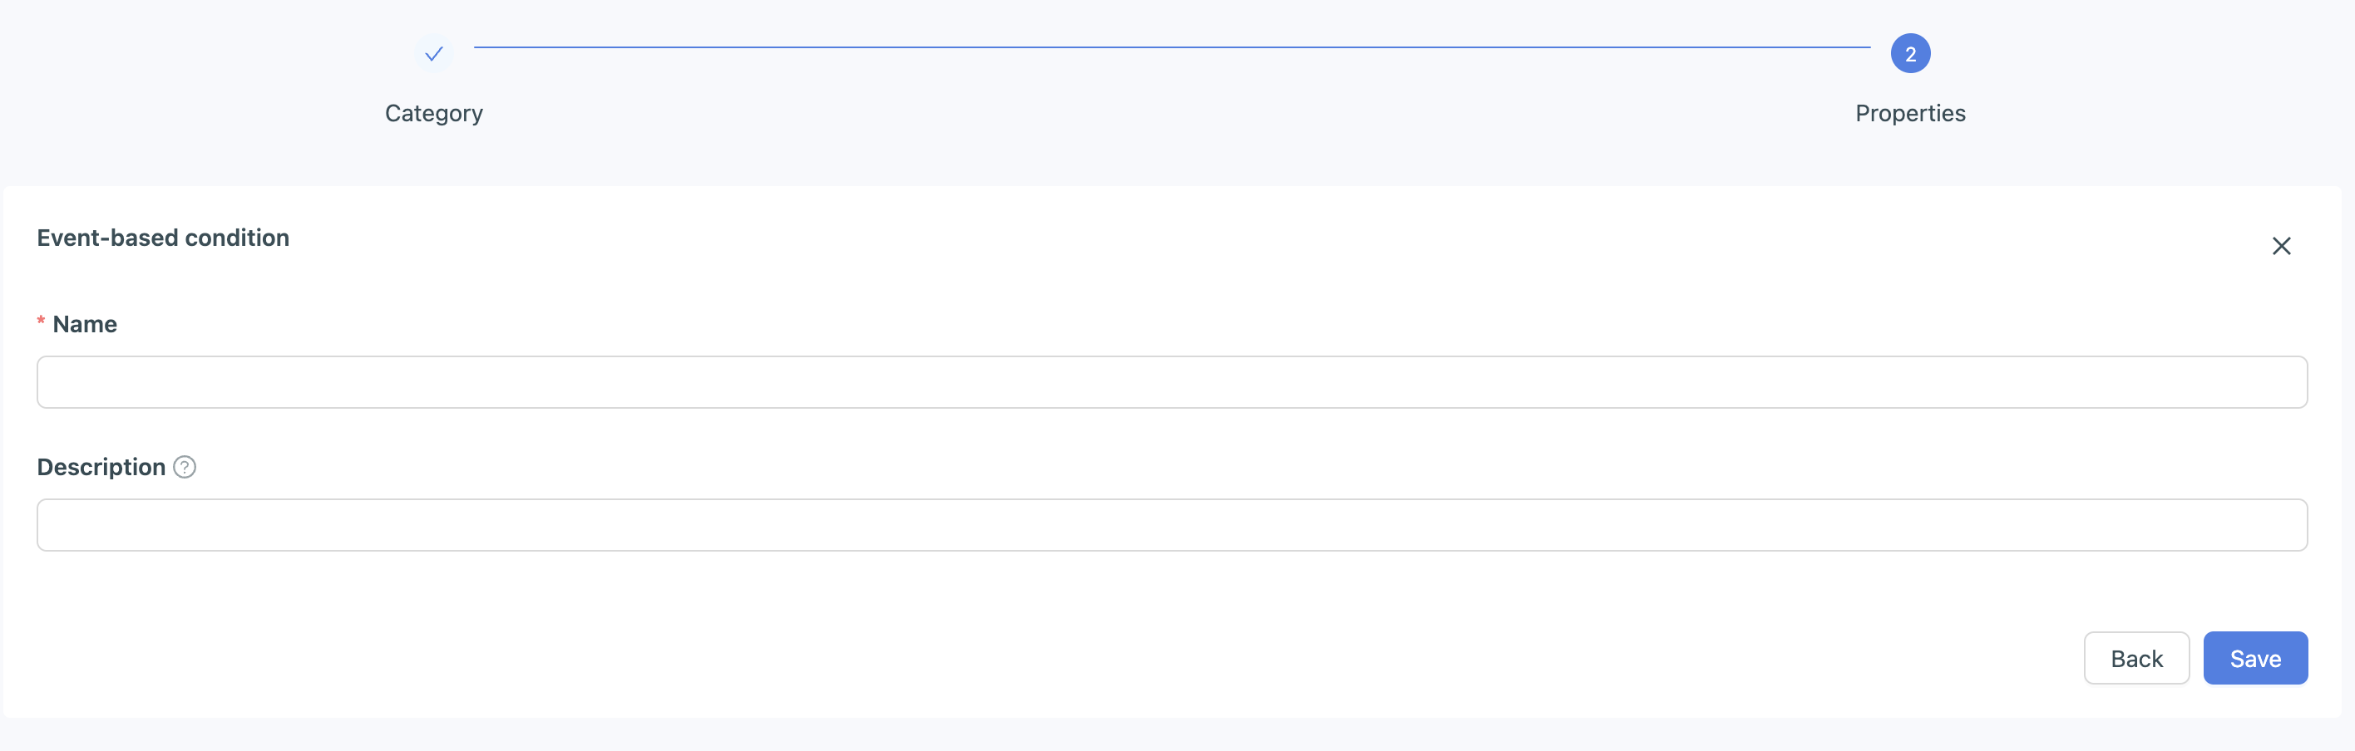Image resolution: width=2355 pixels, height=751 pixels.
Task: Click the Description field label text
Action: (x=101, y=467)
